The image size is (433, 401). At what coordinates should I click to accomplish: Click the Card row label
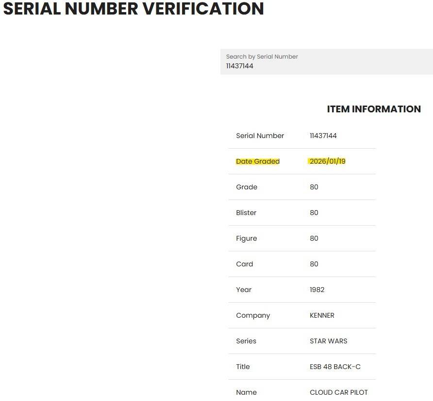(244, 264)
